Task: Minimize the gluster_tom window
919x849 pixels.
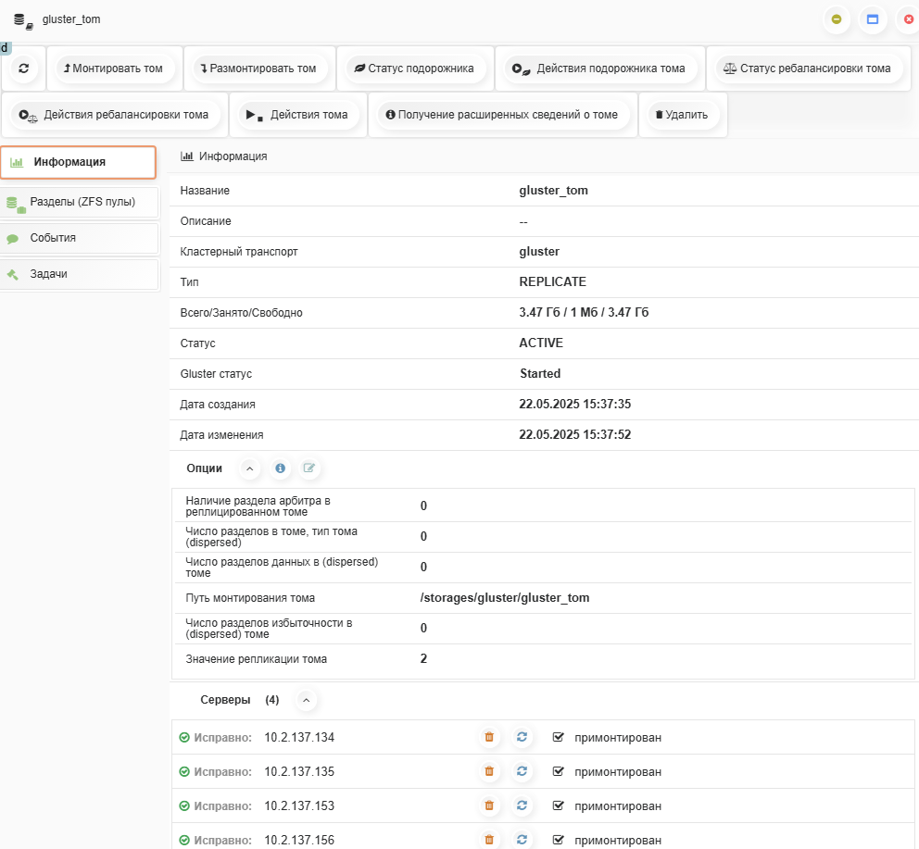Action: click(837, 19)
